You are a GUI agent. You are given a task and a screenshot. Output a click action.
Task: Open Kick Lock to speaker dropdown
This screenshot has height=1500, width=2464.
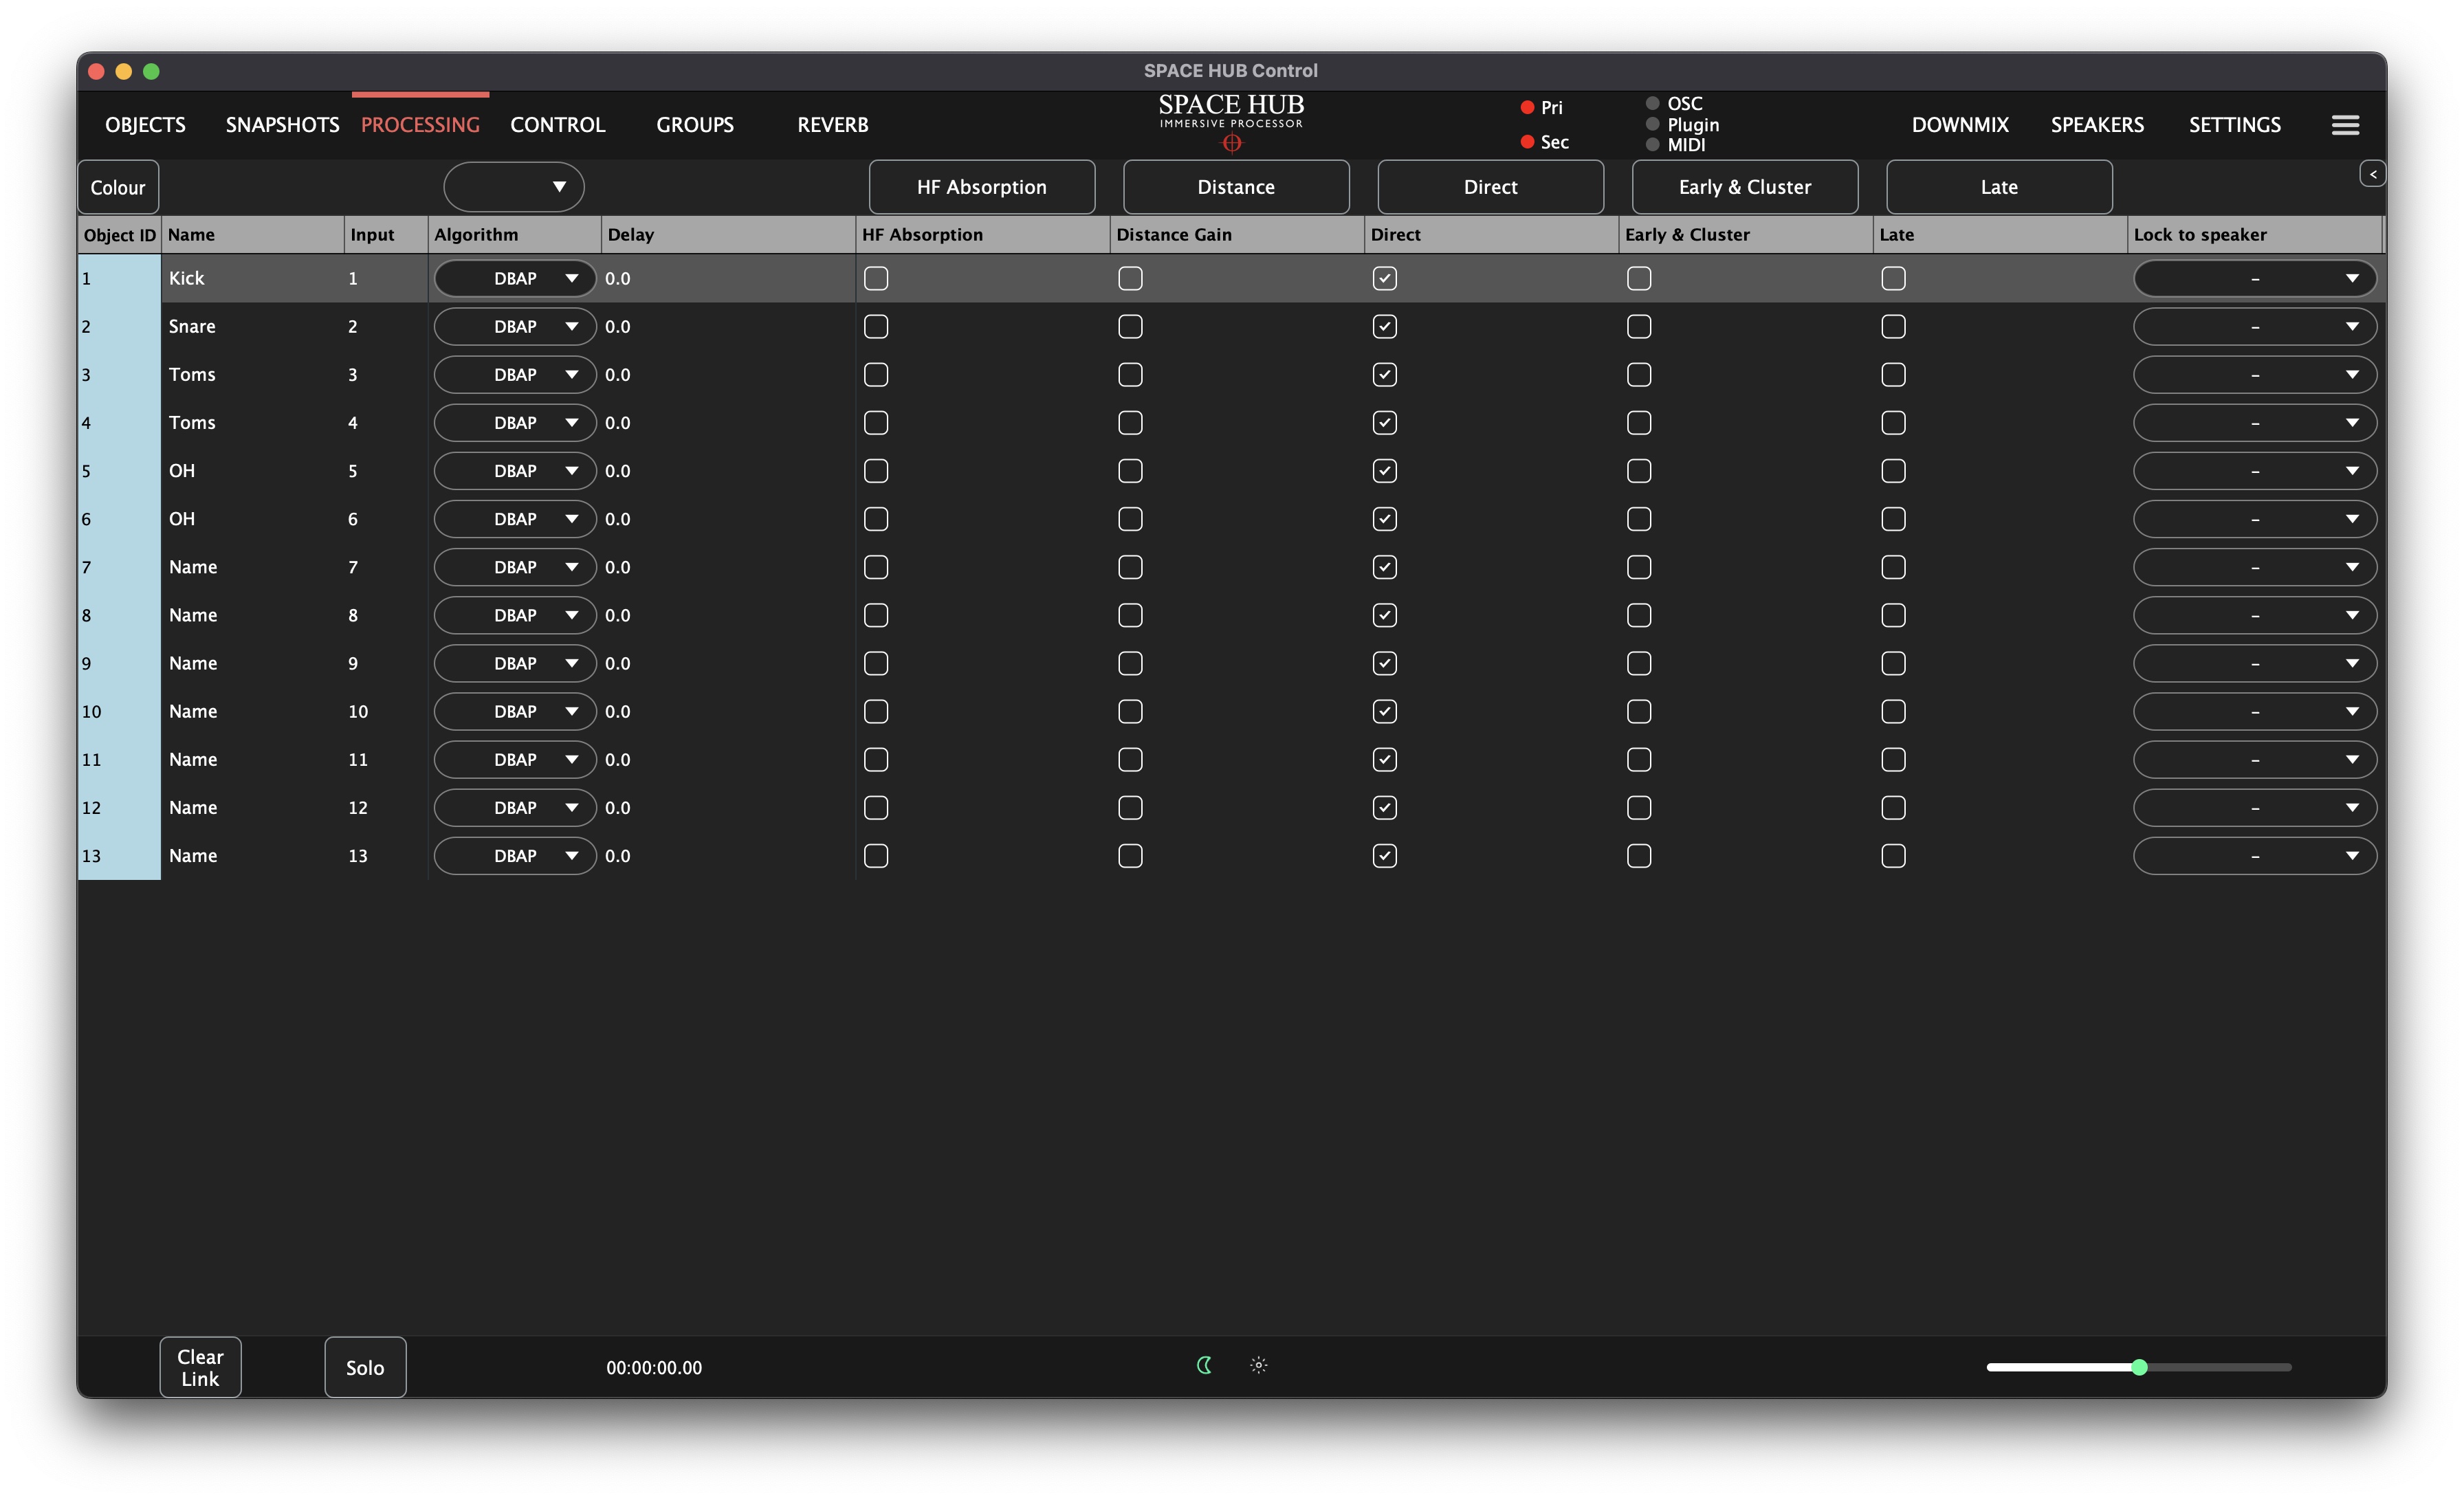coord(2255,278)
